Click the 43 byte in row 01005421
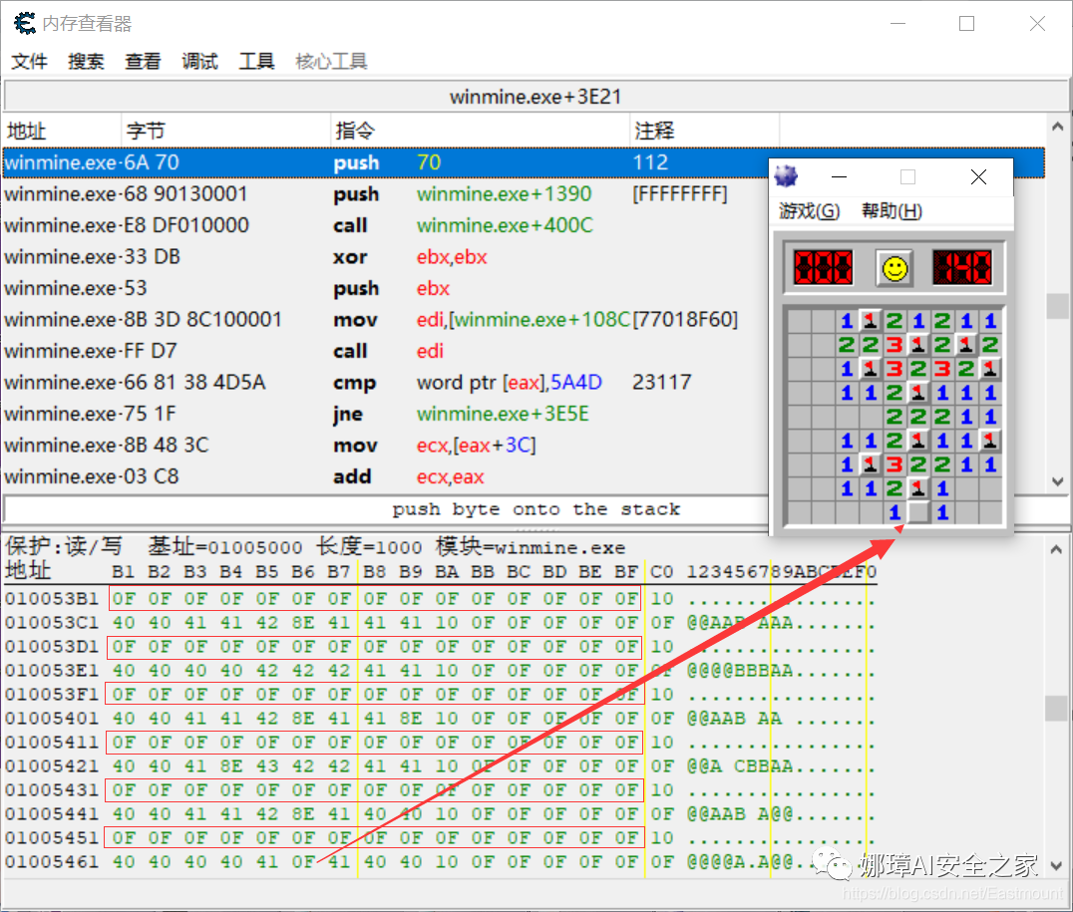 point(267,766)
